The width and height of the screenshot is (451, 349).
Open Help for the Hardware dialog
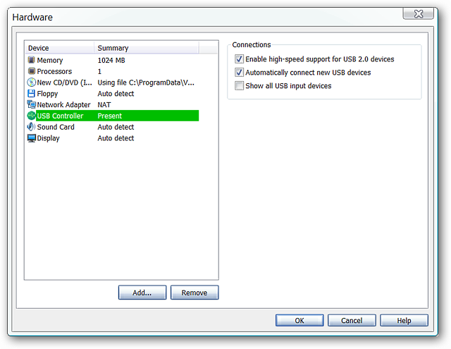pyautogui.click(x=404, y=320)
